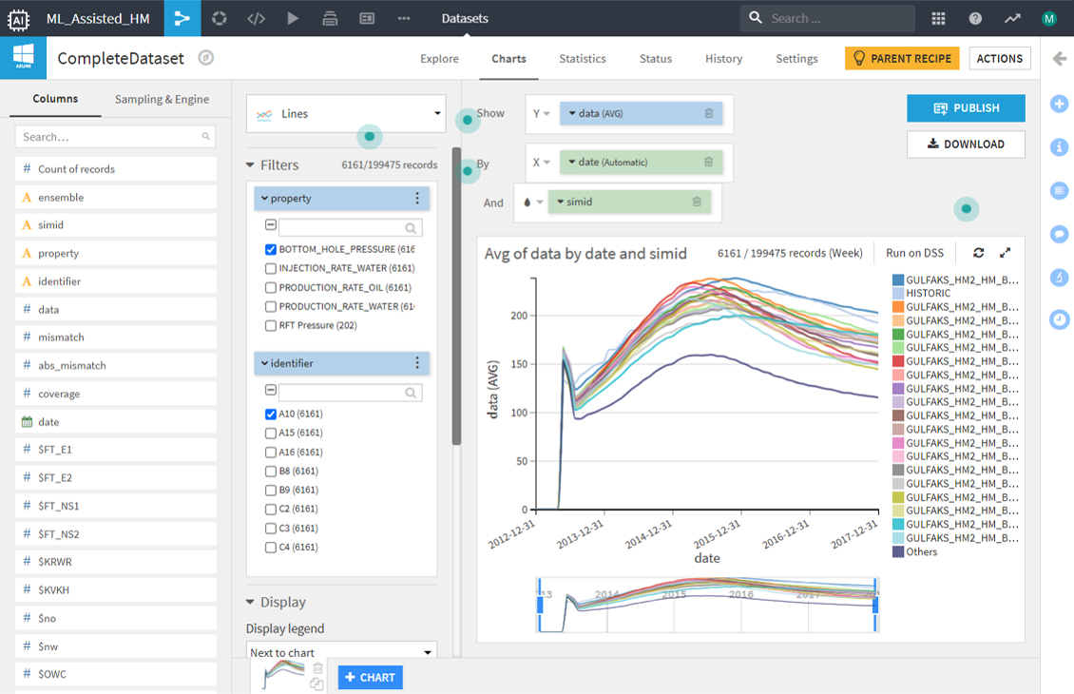Viewport: 1074px width, 694px height.
Task: Open property filter options menu
Action: 417,199
